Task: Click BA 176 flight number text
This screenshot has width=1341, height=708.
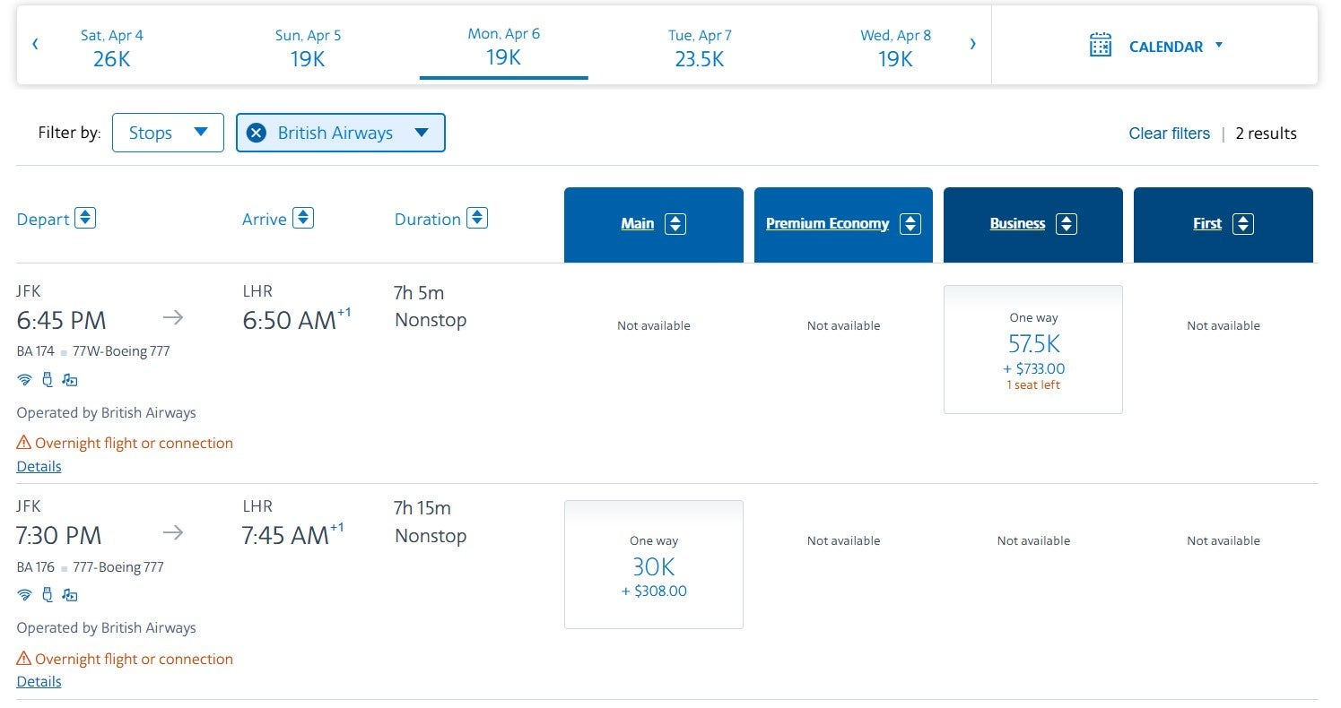Action: 36,567
